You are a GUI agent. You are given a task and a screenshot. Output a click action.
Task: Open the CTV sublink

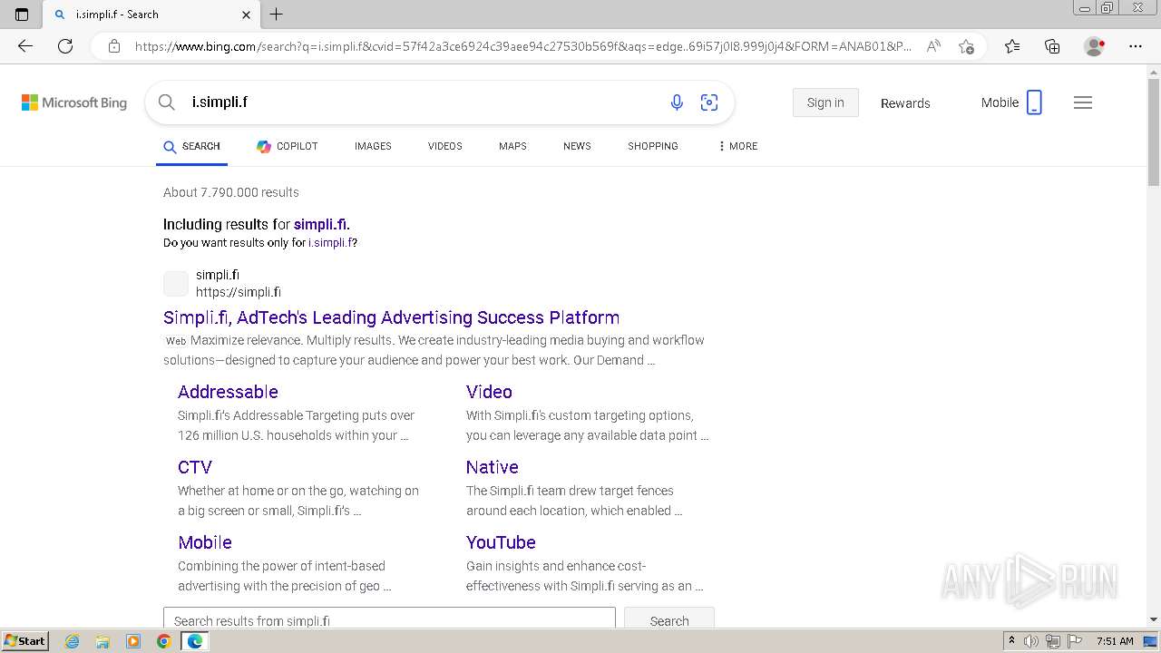[195, 467]
